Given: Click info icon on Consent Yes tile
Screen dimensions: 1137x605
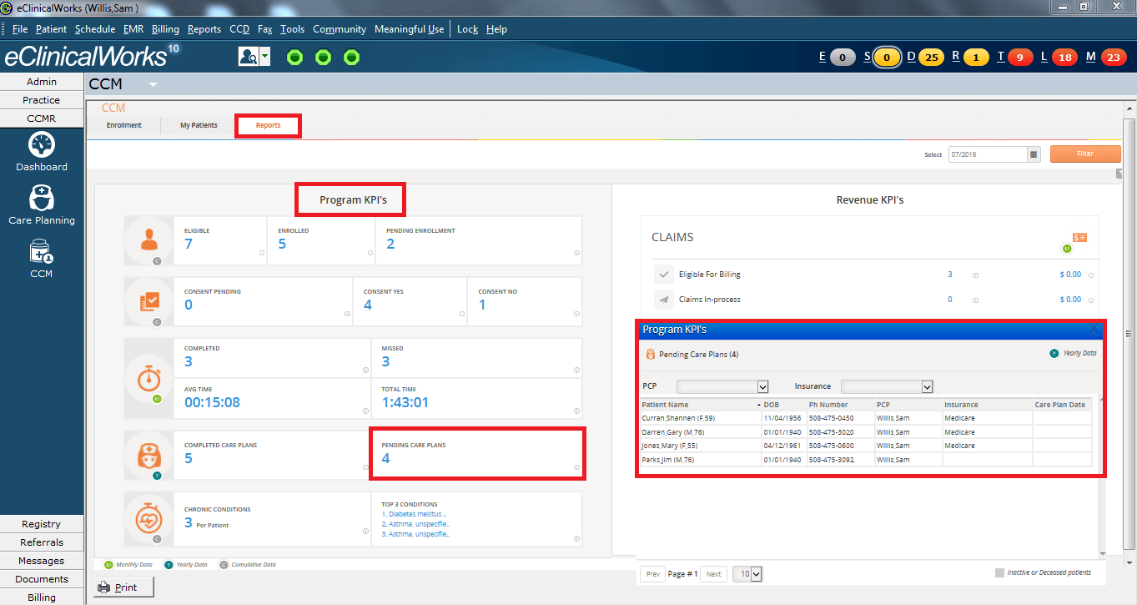Looking at the screenshot, I should pos(461,314).
